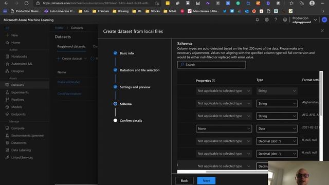Open the CovidVaccination dataset link
Screen dimensions: 329x185
click(x=69, y=94)
